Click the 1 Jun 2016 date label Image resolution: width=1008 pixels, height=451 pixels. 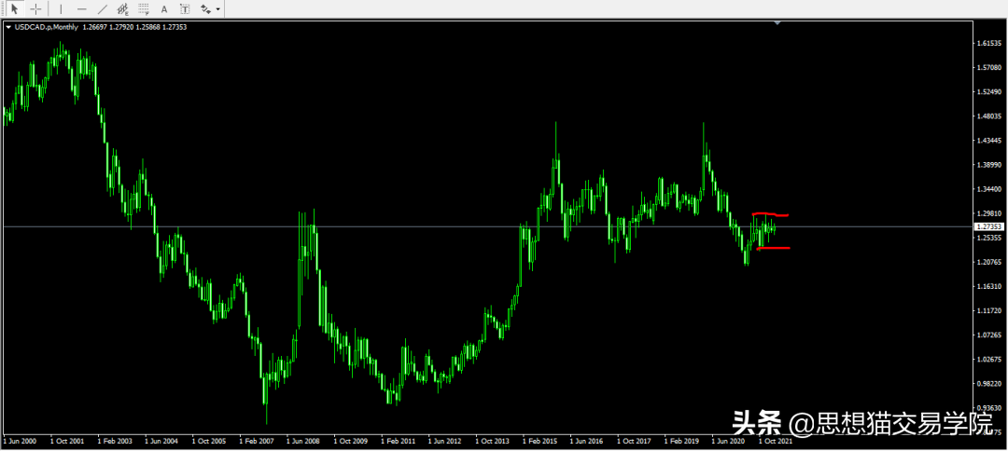[x=586, y=442]
